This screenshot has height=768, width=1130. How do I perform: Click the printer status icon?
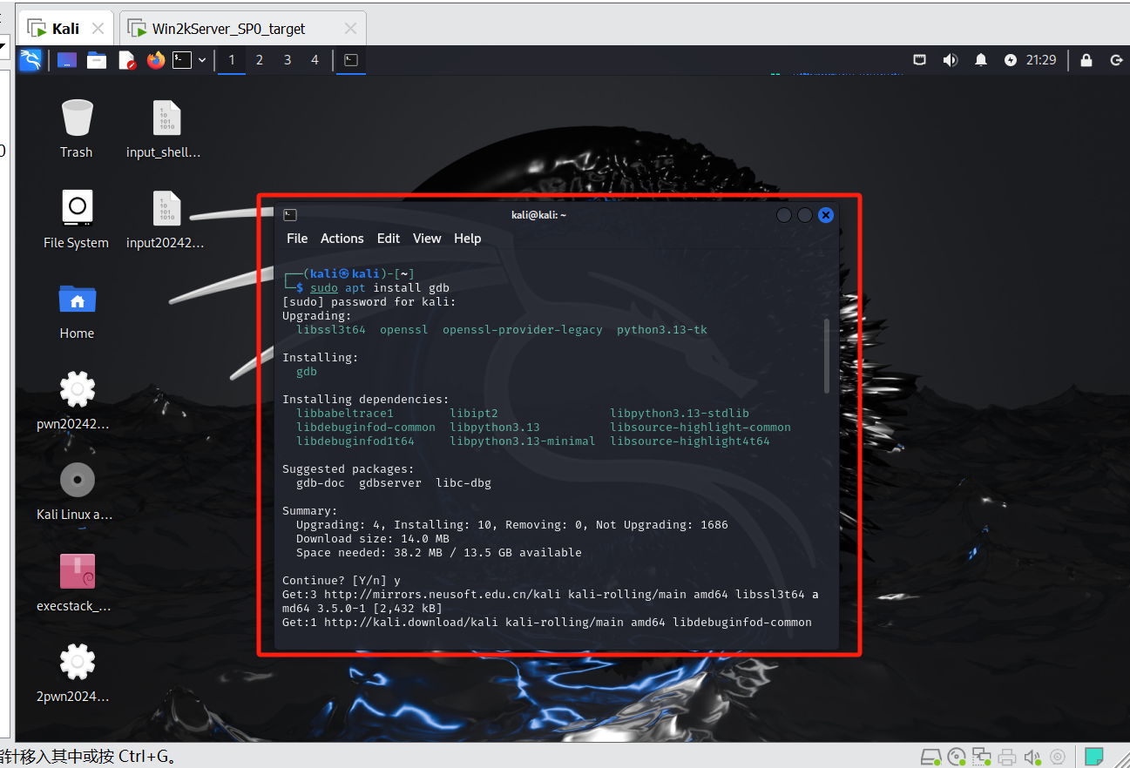click(x=1008, y=757)
